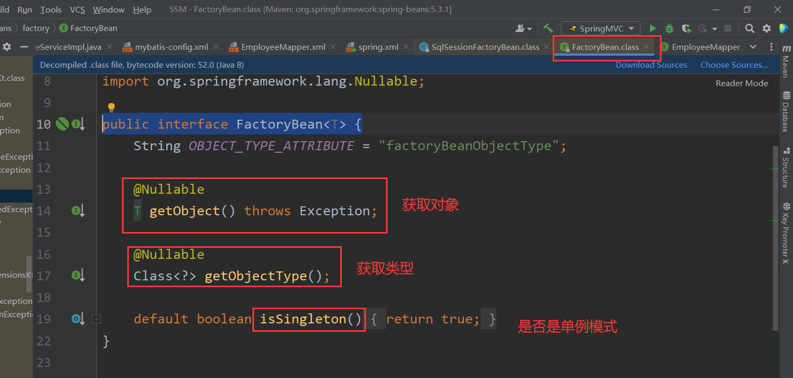The image size is (793, 378).
Task: Close the spring.xml tab
Action: (406, 47)
